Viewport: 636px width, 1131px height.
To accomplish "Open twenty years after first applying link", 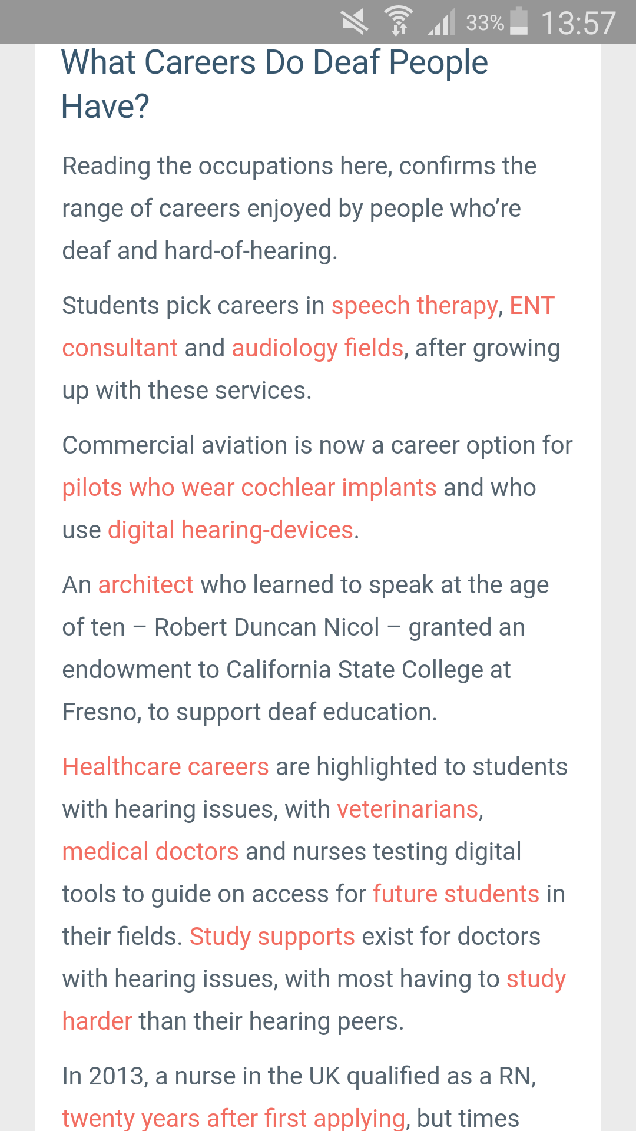I will [234, 1118].
